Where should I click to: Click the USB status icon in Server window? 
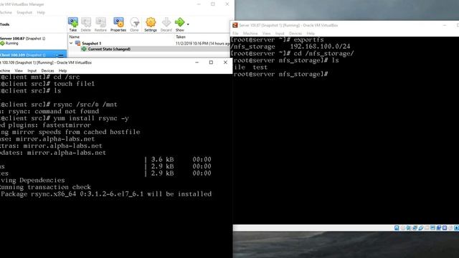click(x=421, y=228)
